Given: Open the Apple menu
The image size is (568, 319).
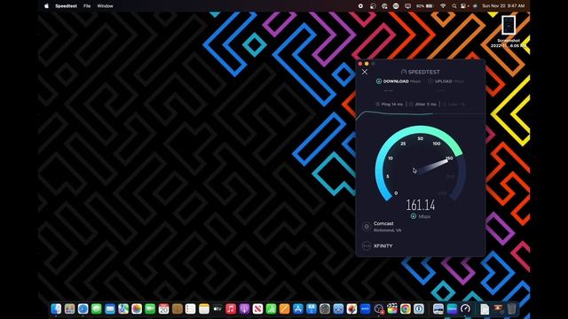Looking at the screenshot, I should pyautogui.click(x=46, y=6).
